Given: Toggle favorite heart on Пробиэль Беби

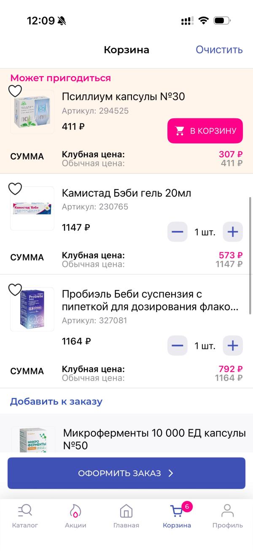Looking at the screenshot, I should [15, 290].
